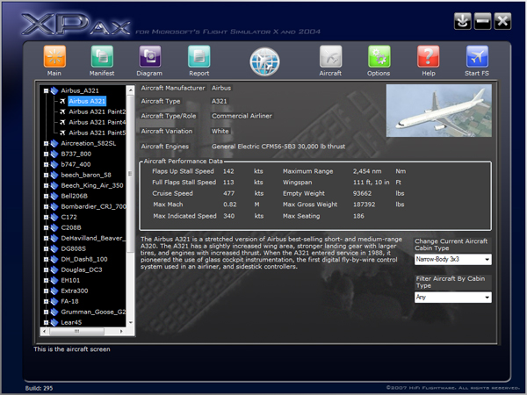The image size is (527, 395).
Task: Open the Manifest screen icon
Action: point(102,56)
